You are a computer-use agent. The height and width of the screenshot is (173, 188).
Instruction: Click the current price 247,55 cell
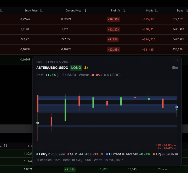(65, 39)
